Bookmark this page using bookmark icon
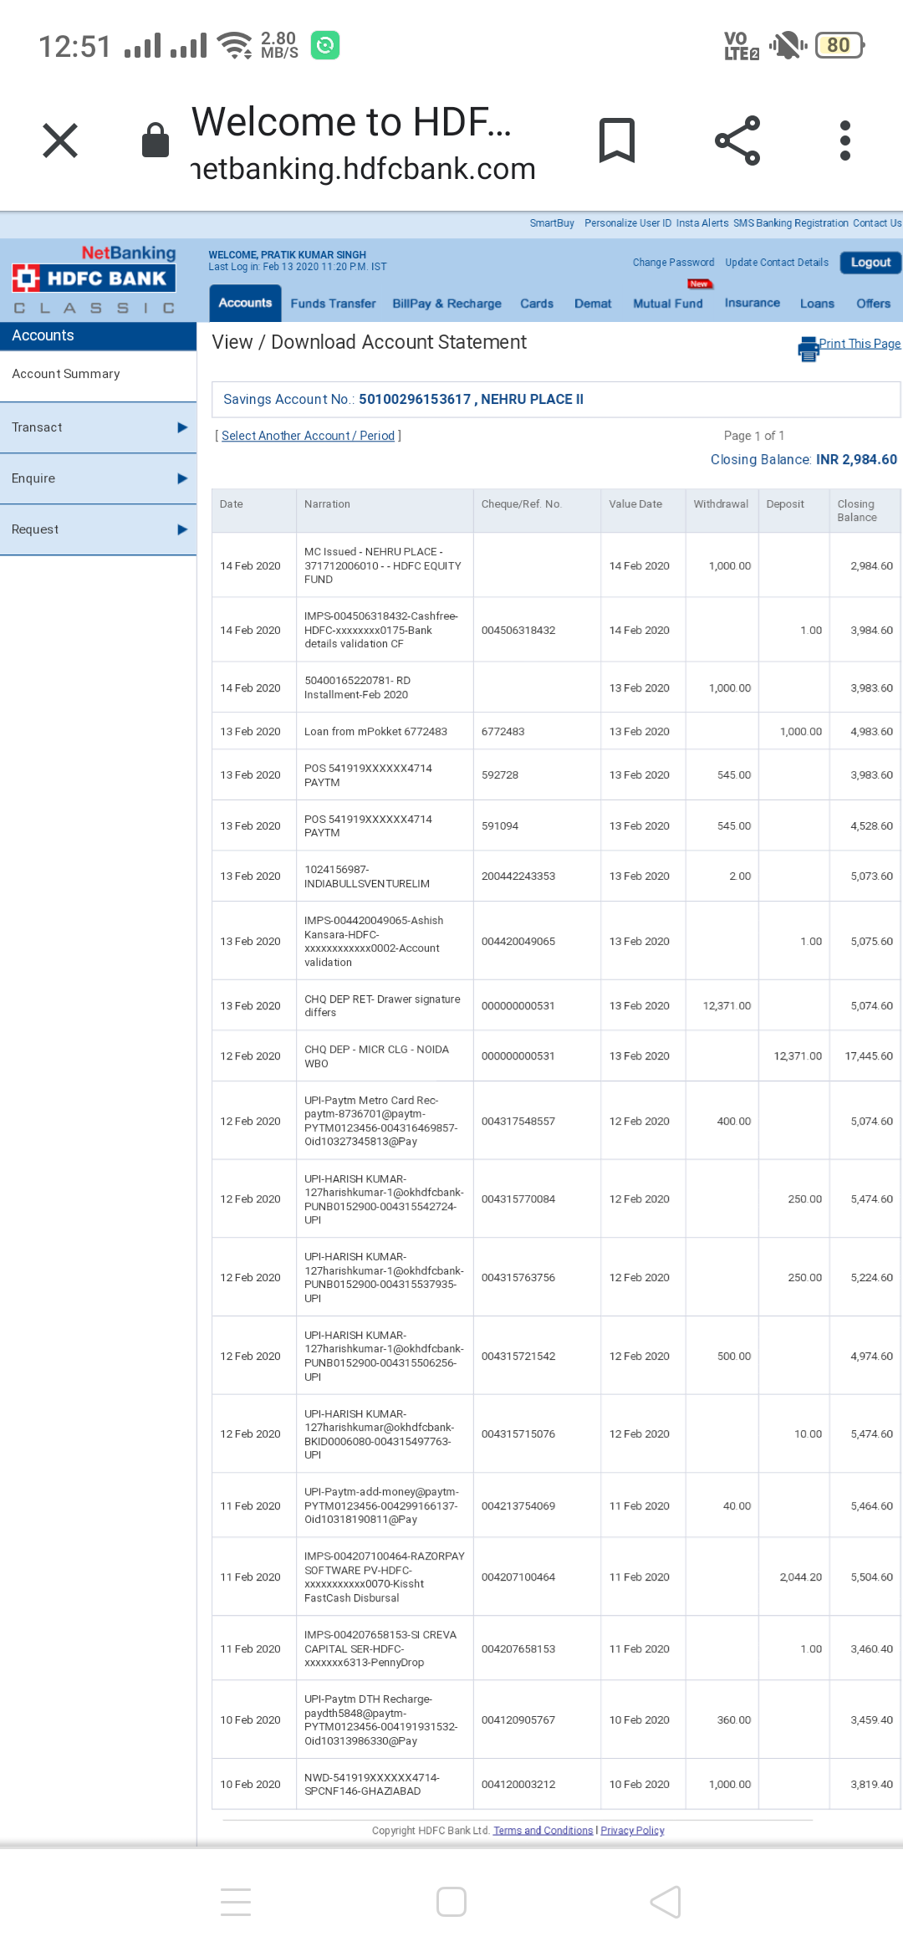This screenshot has width=903, height=1957. click(617, 140)
